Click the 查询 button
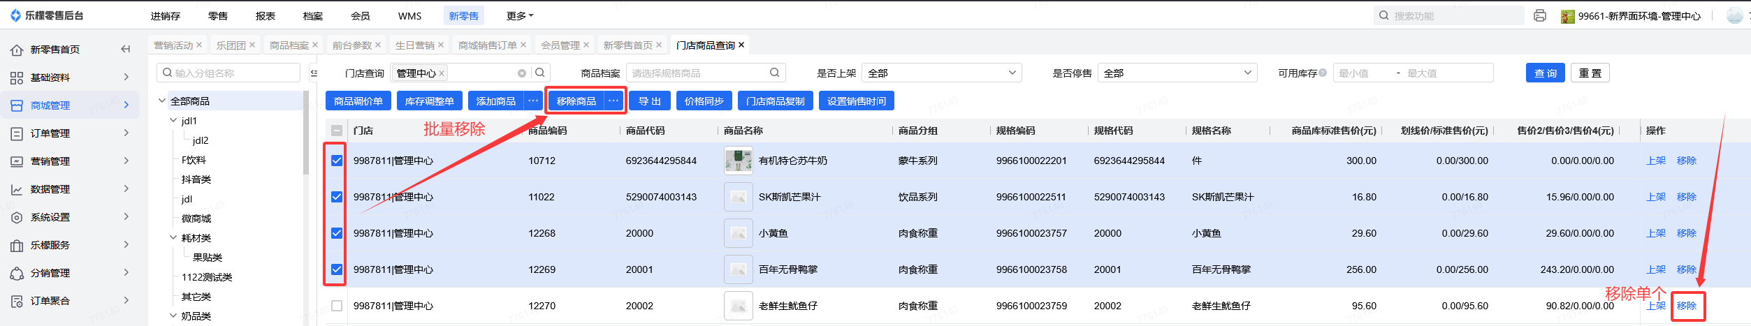The height and width of the screenshot is (326, 1751). point(1546,73)
